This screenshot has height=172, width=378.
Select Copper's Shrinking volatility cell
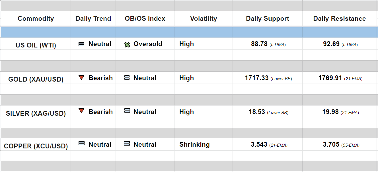194,144
